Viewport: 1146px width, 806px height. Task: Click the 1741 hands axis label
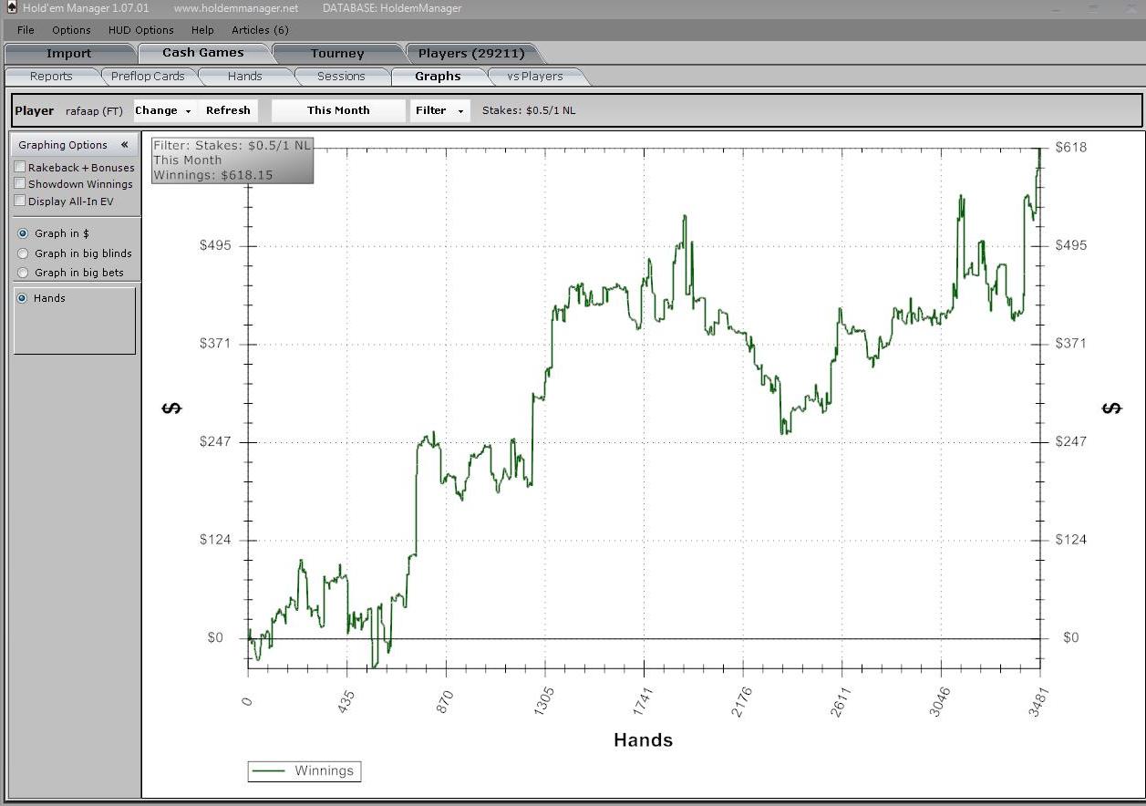tap(643, 703)
